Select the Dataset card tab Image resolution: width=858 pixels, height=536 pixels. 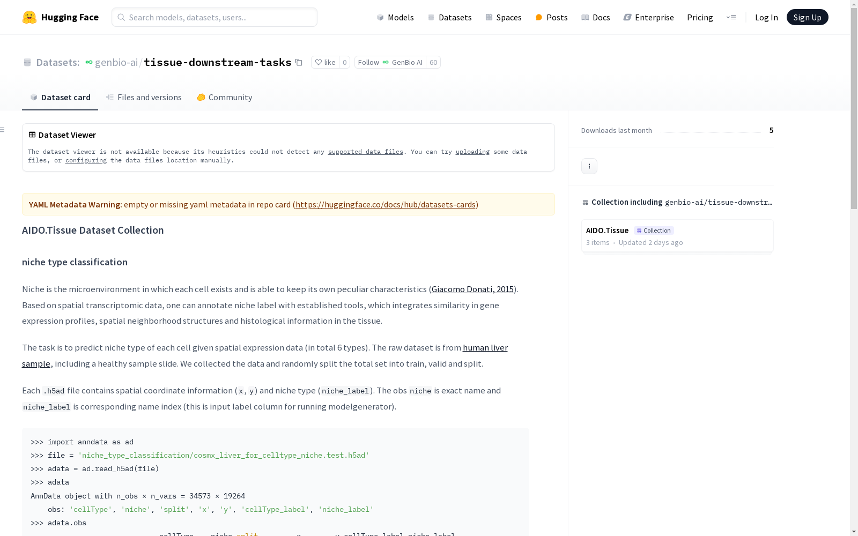click(x=60, y=98)
